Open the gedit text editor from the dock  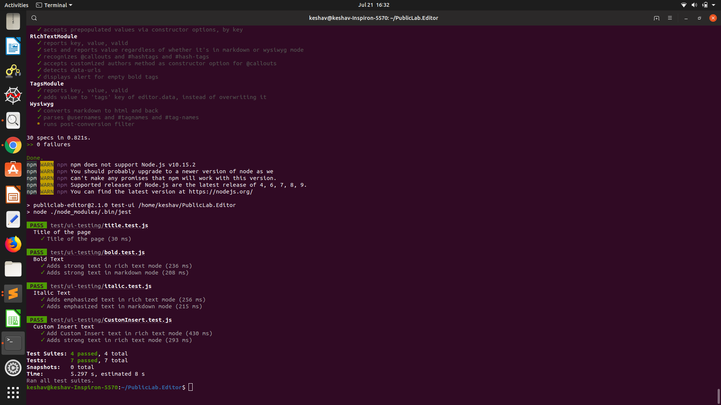pyautogui.click(x=13, y=219)
